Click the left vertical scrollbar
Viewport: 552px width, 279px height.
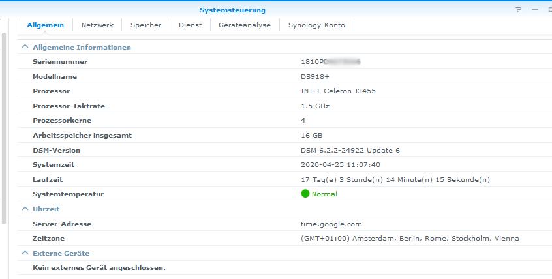(x=4, y=128)
